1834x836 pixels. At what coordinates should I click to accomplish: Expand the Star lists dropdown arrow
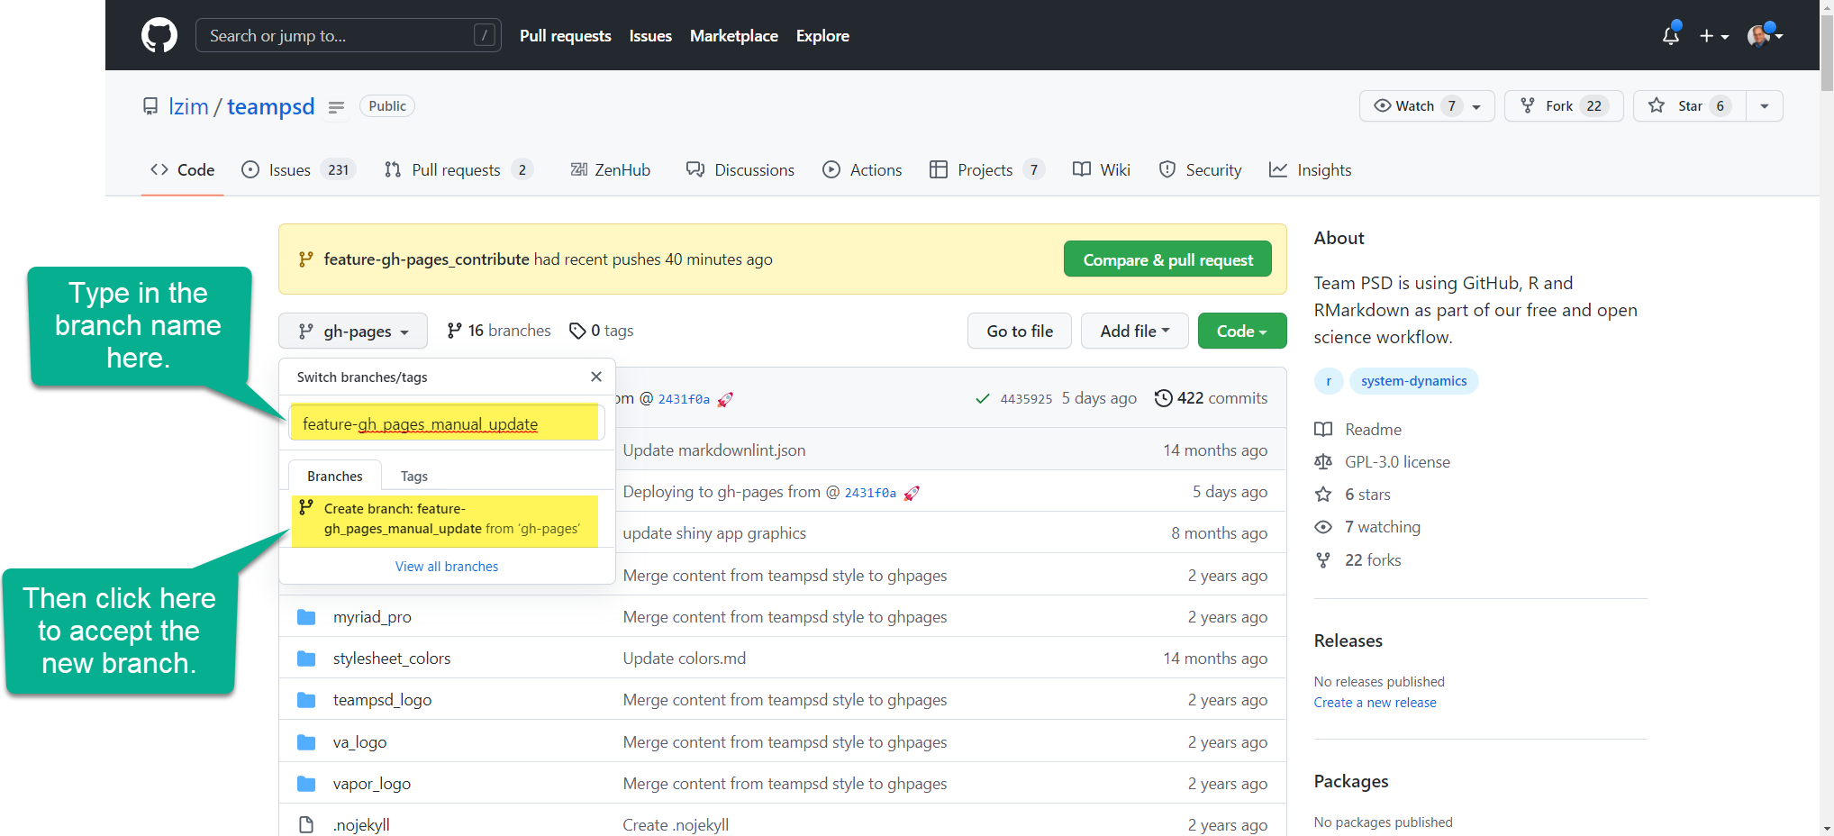tap(1765, 106)
